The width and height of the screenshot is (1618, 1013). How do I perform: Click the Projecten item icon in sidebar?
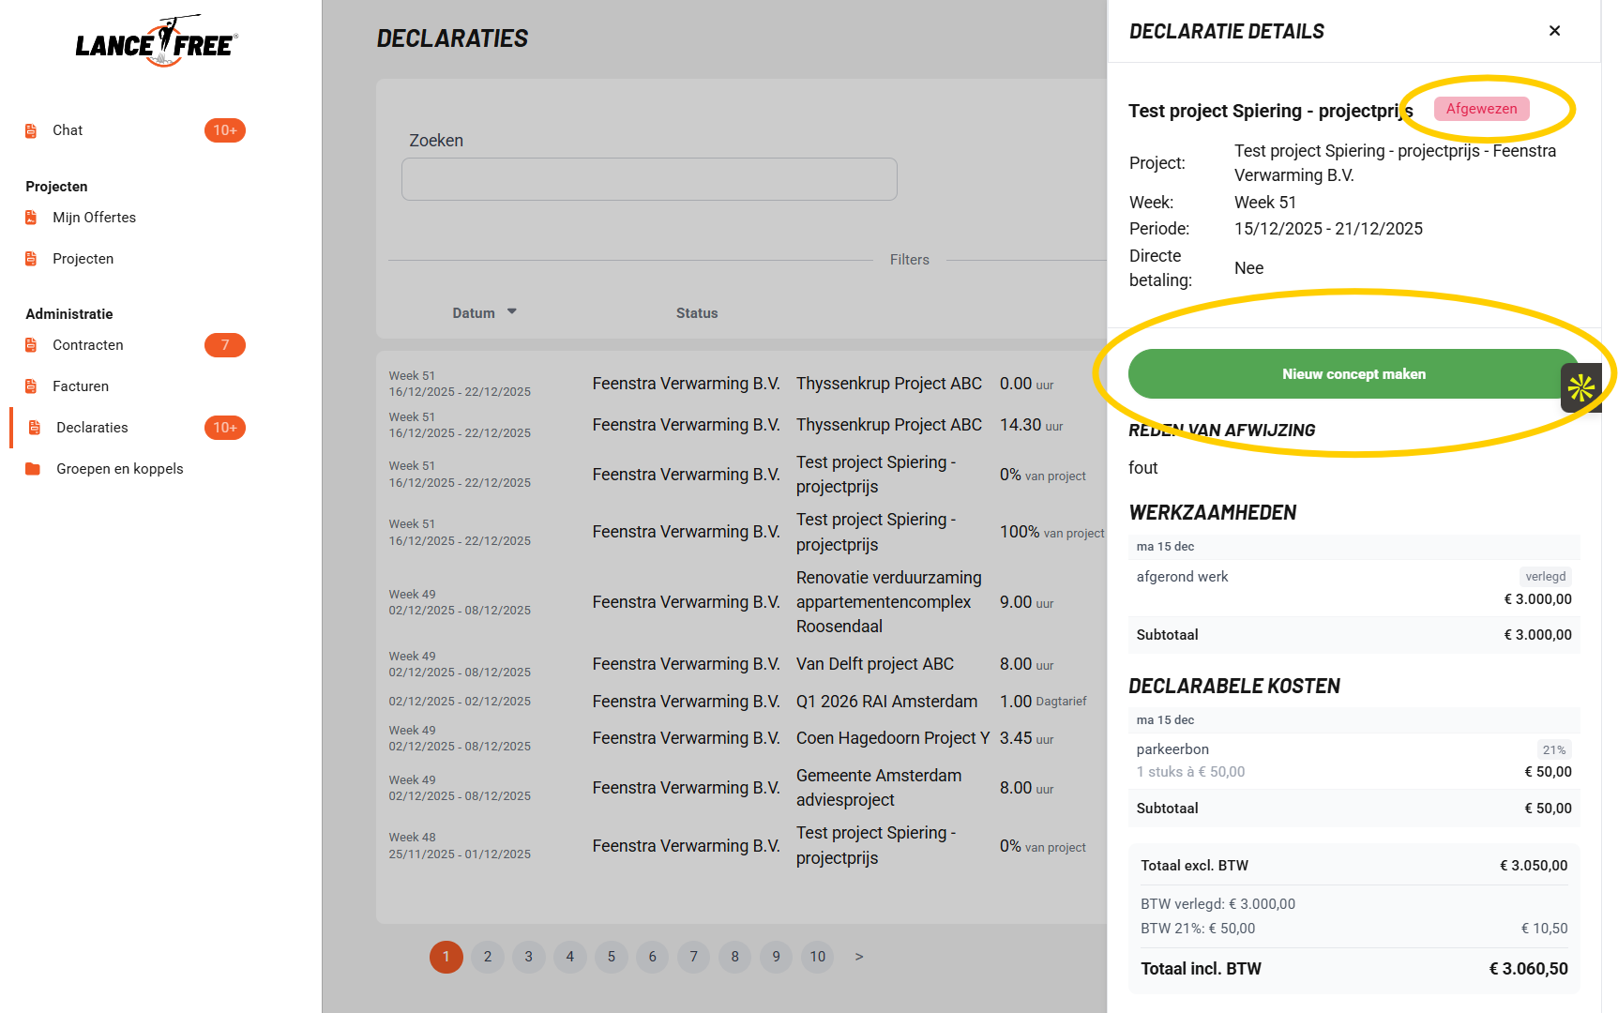coord(31,259)
